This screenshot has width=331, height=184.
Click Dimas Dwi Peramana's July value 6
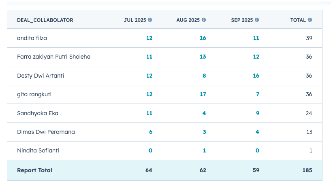pos(151,132)
